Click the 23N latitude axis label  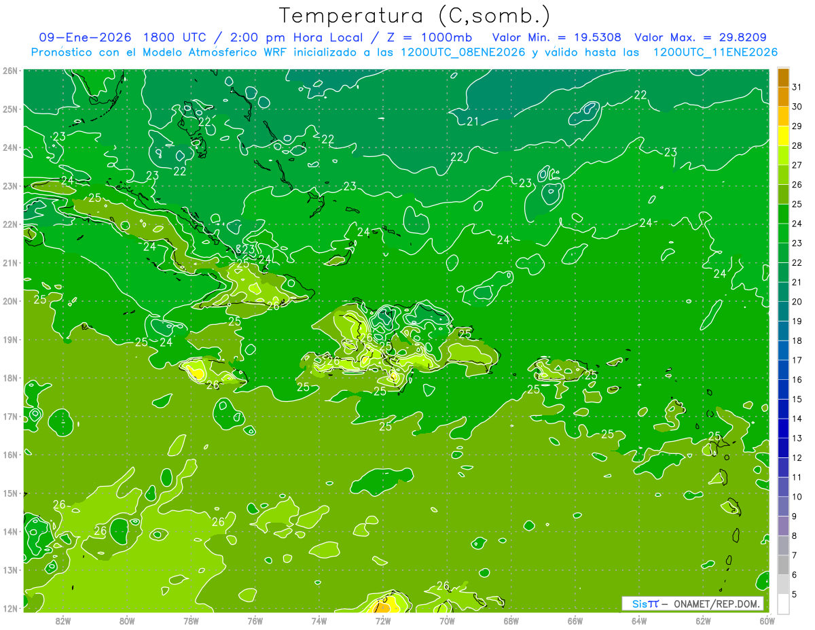click(x=10, y=186)
